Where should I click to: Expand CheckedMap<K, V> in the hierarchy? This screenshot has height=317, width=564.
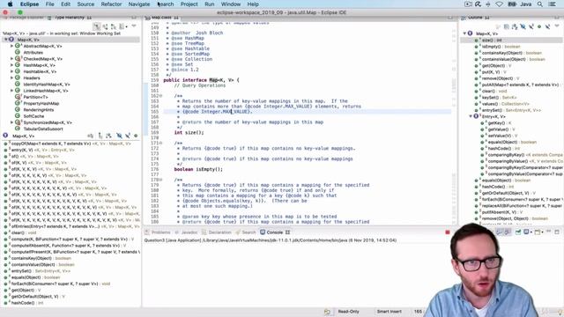pyautogui.click(x=11, y=59)
